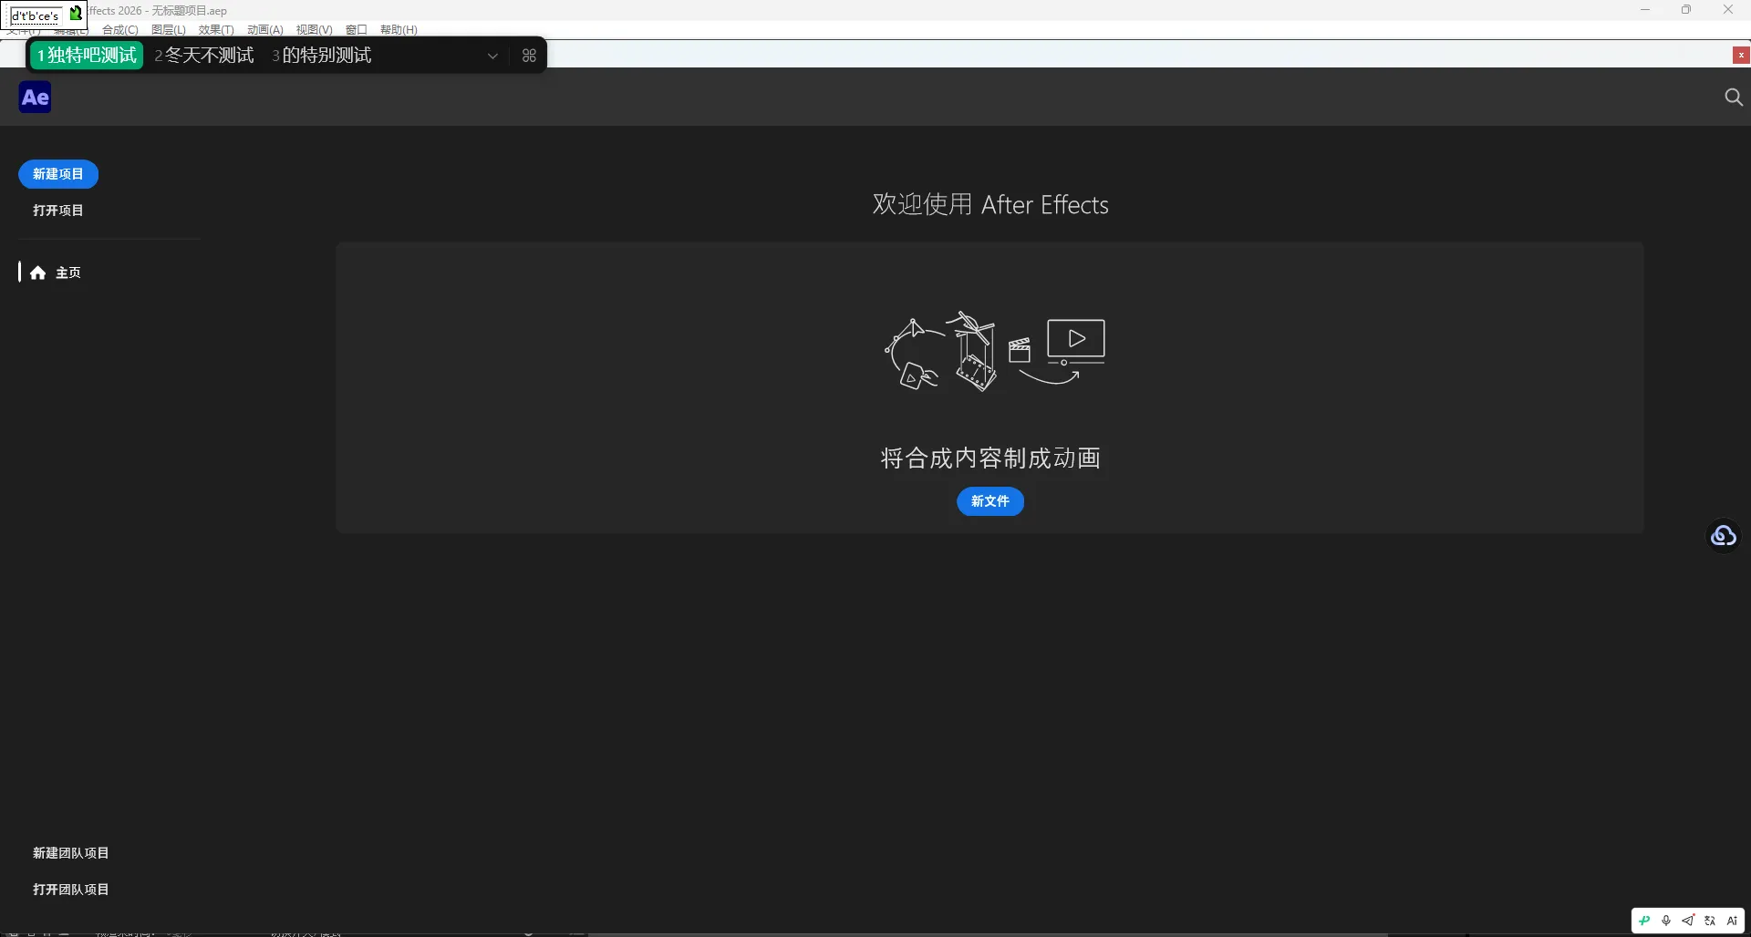The image size is (1751, 937).
Task: Click 打开项目 in the sidebar
Action: click(x=58, y=211)
